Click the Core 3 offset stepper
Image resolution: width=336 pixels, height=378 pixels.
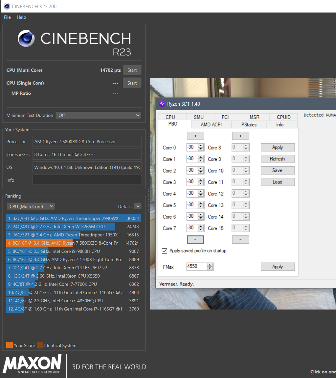195,182
